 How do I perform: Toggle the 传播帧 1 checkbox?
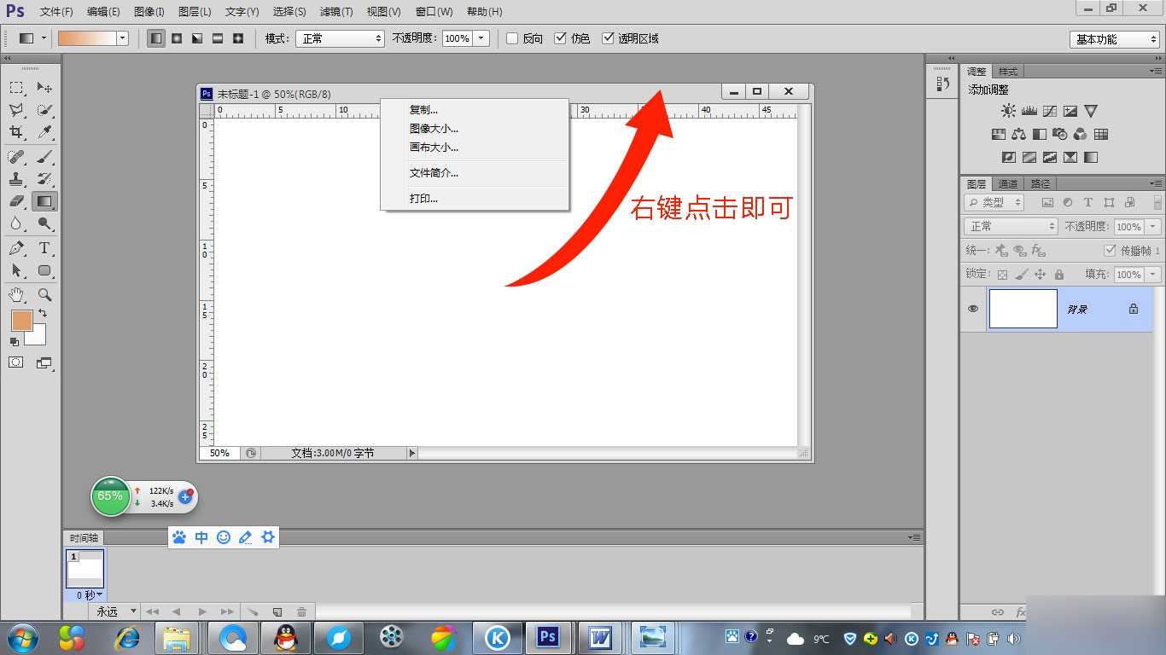pyautogui.click(x=1110, y=250)
